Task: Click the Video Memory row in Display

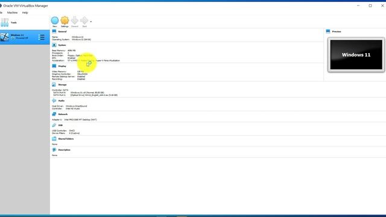Action: click(68, 72)
